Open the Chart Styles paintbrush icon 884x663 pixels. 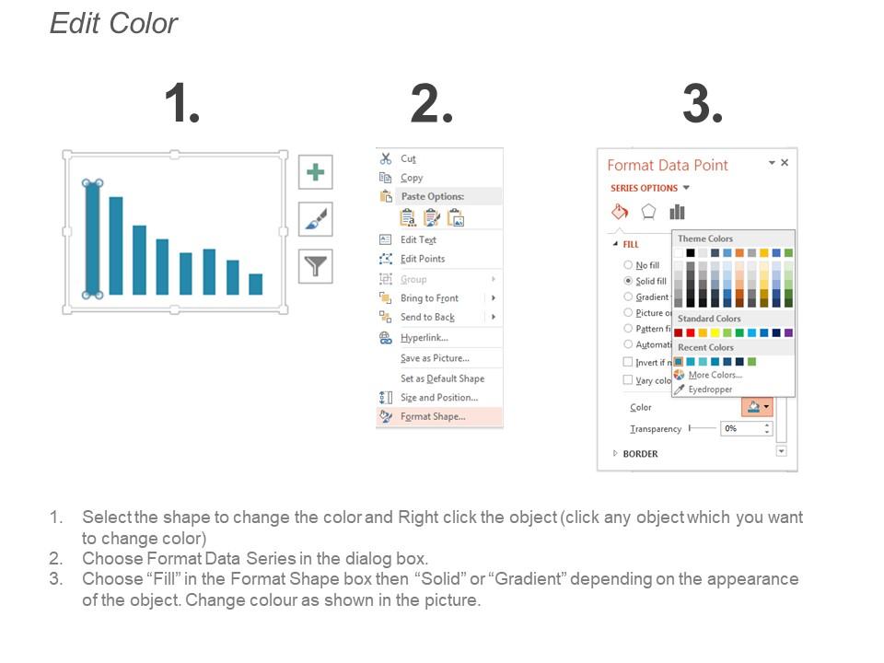pyautogui.click(x=315, y=220)
